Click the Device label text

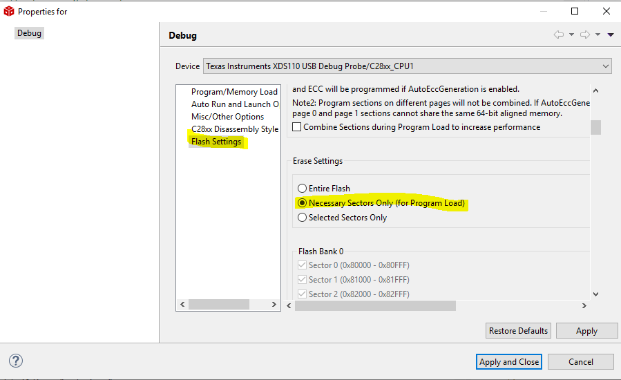point(187,66)
